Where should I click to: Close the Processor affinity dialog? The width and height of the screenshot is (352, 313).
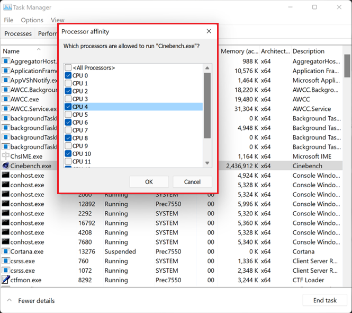pyautogui.click(x=209, y=31)
